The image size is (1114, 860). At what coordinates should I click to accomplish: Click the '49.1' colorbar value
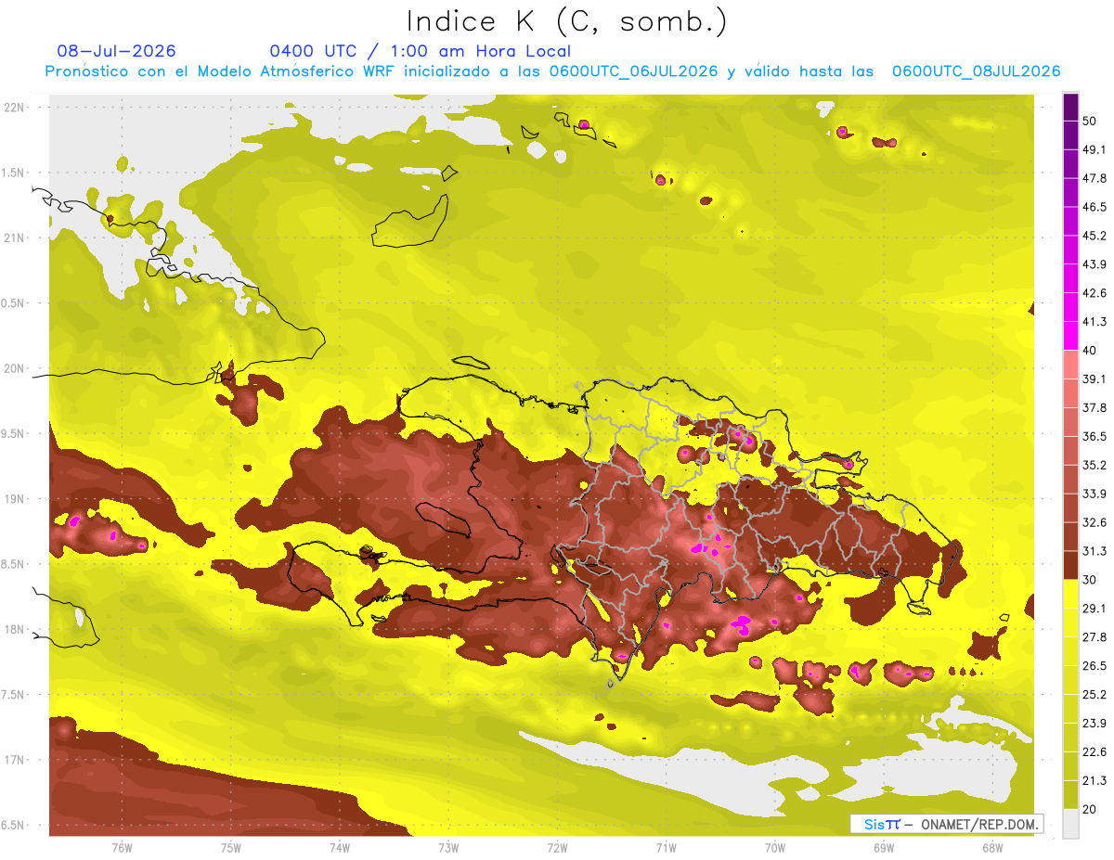1095,149
